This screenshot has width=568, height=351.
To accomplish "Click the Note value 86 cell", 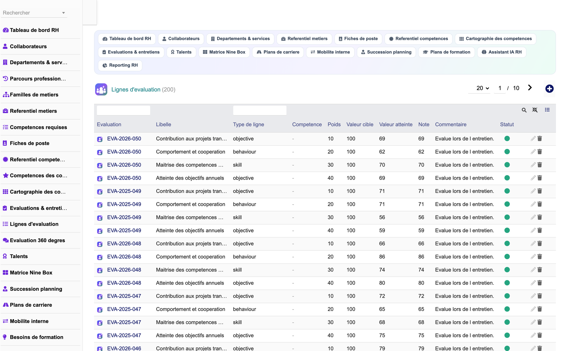I will [421, 257].
